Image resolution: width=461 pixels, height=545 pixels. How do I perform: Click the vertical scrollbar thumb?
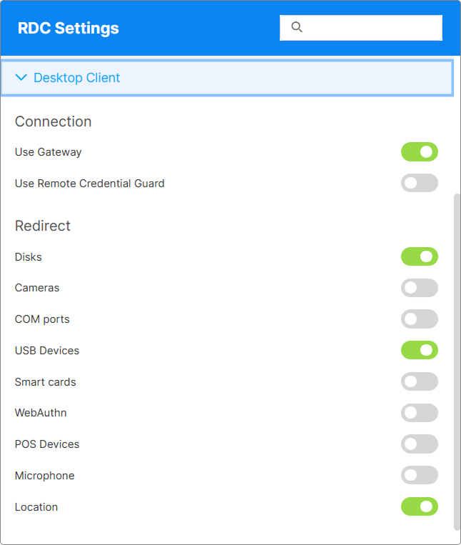[x=457, y=361]
